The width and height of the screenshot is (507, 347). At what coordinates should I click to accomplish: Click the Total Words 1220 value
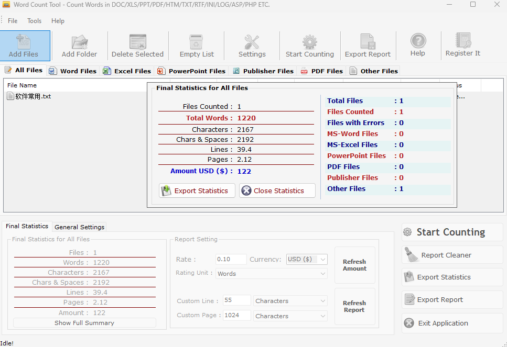(246, 118)
